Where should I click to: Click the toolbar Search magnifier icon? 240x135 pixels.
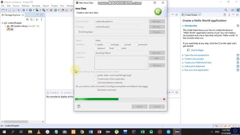coord(226,10)
